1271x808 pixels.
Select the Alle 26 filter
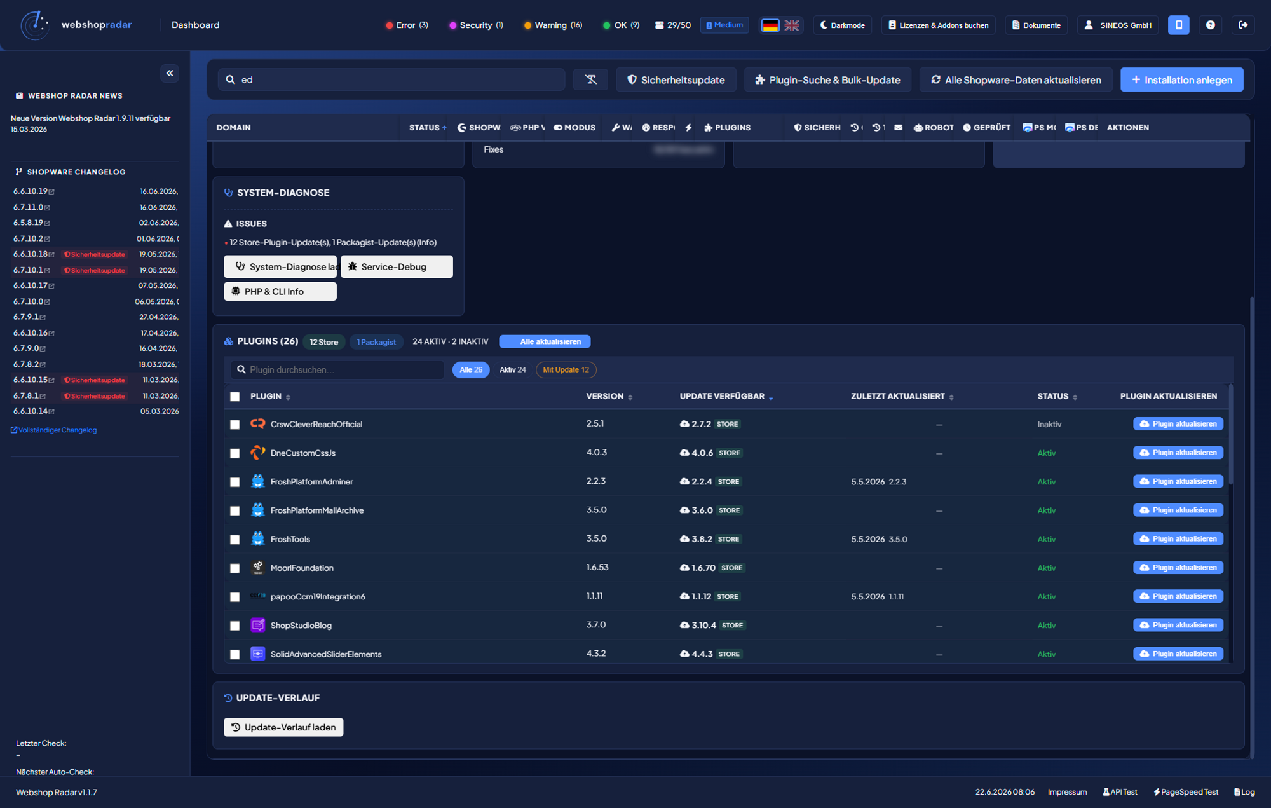pyautogui.click(x=471, y=370)
